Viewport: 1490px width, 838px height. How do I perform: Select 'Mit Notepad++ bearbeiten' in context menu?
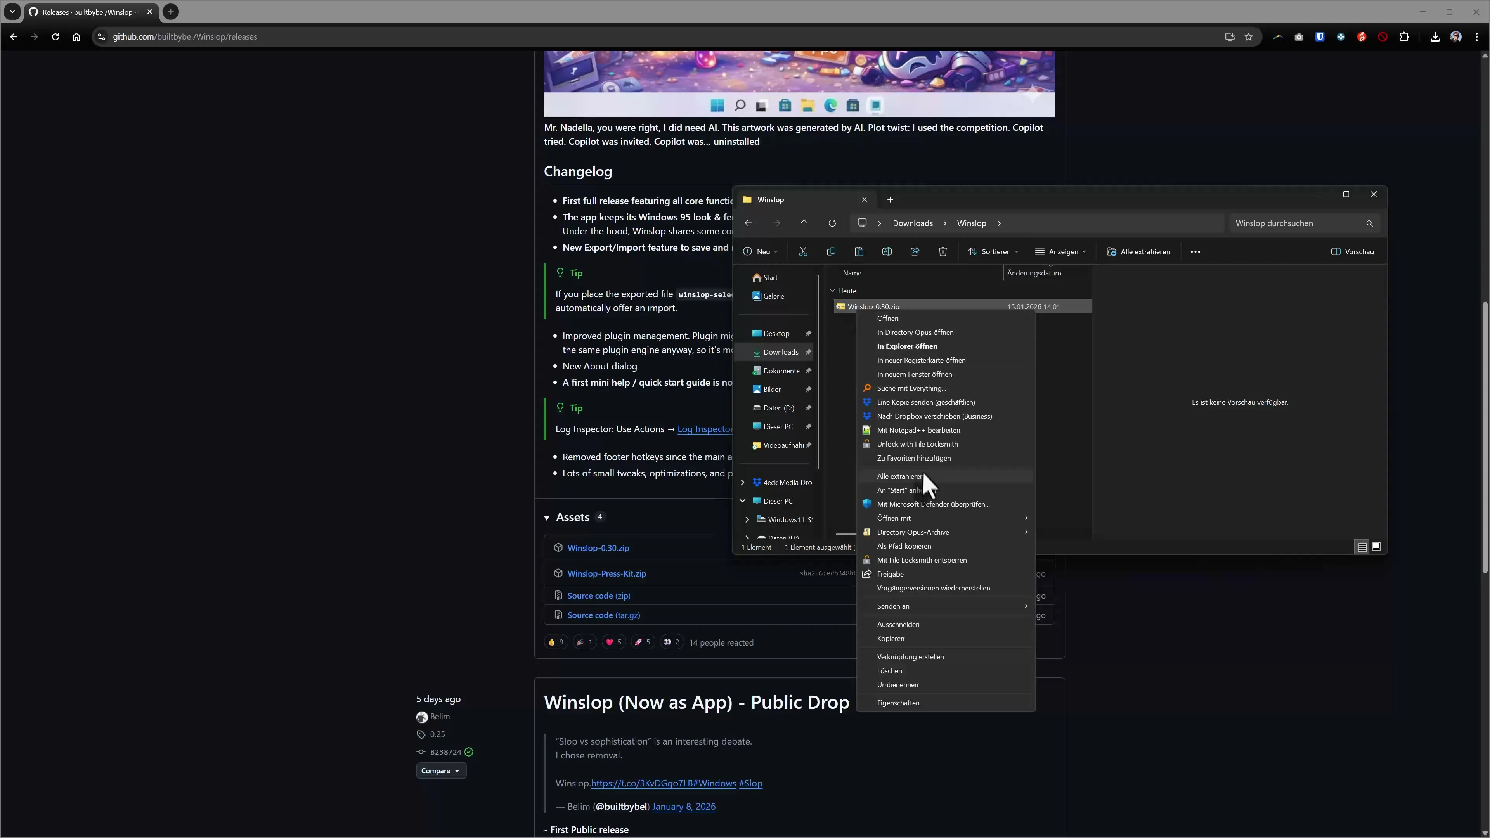pos(919,430)
